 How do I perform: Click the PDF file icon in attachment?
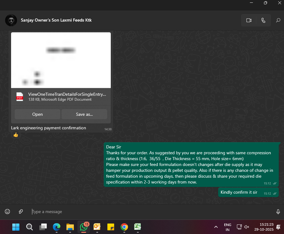coord(20,97)
